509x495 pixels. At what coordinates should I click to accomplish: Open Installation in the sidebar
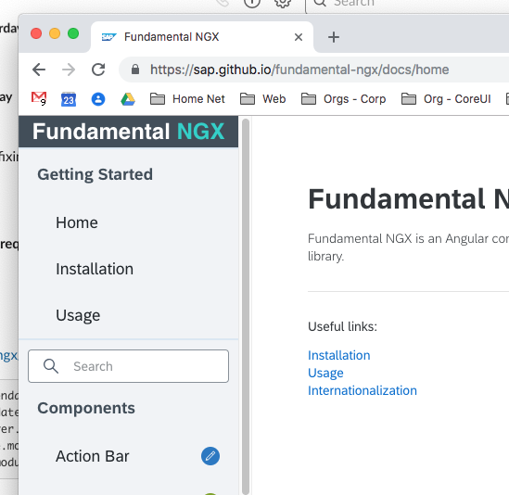(x=95, y=269)
